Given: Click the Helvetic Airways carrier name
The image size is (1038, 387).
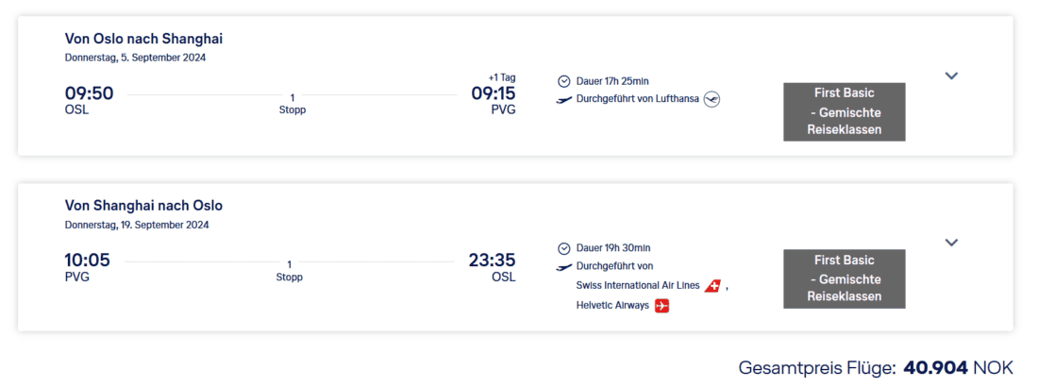Looking at the screenshot, I should pos(612,306).
